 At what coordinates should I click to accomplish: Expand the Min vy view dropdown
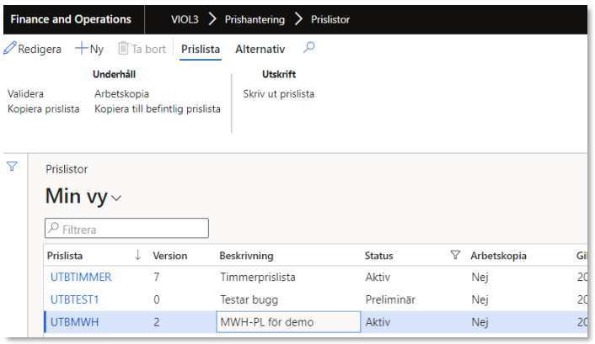pyautogui.click(x=116, y=198)
